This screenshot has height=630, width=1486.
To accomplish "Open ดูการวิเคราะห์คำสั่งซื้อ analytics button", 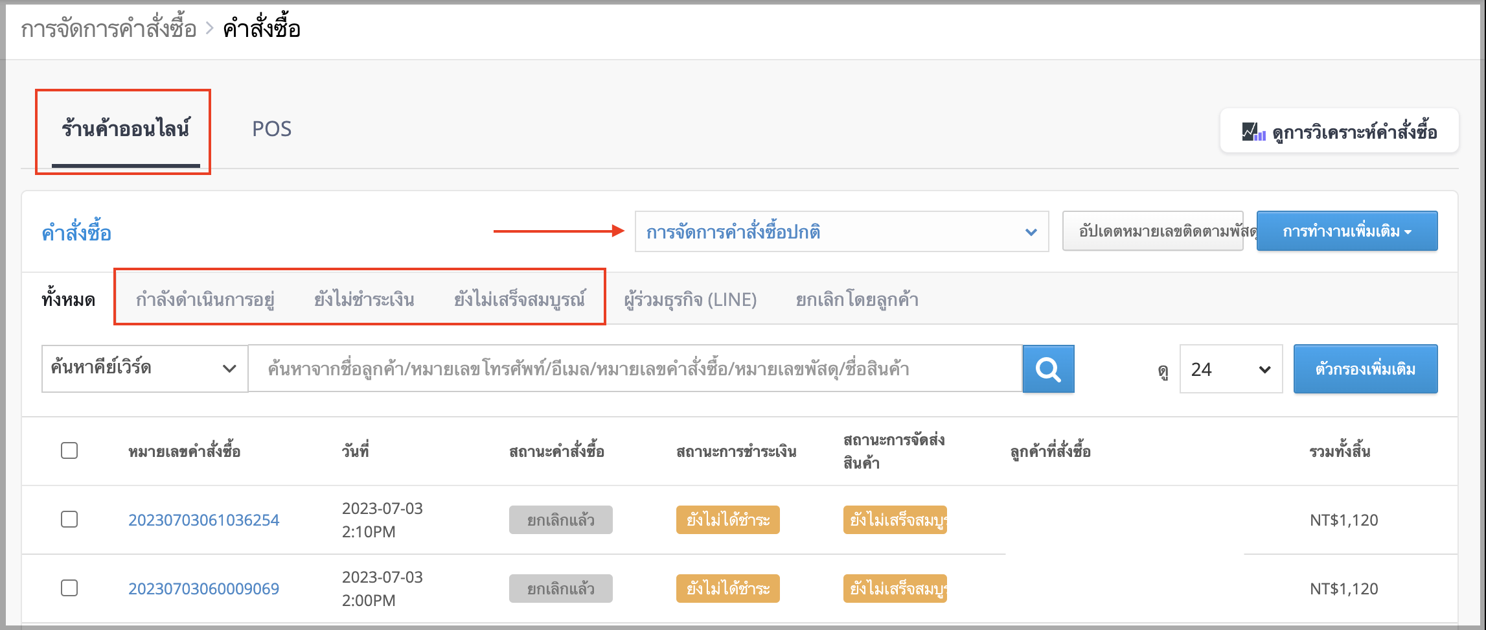I will click(1339, 131).
